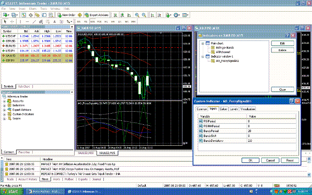This screenshot has width=312, height=195.
Task: Switch to the Colors tab
Action: [223, 109]
